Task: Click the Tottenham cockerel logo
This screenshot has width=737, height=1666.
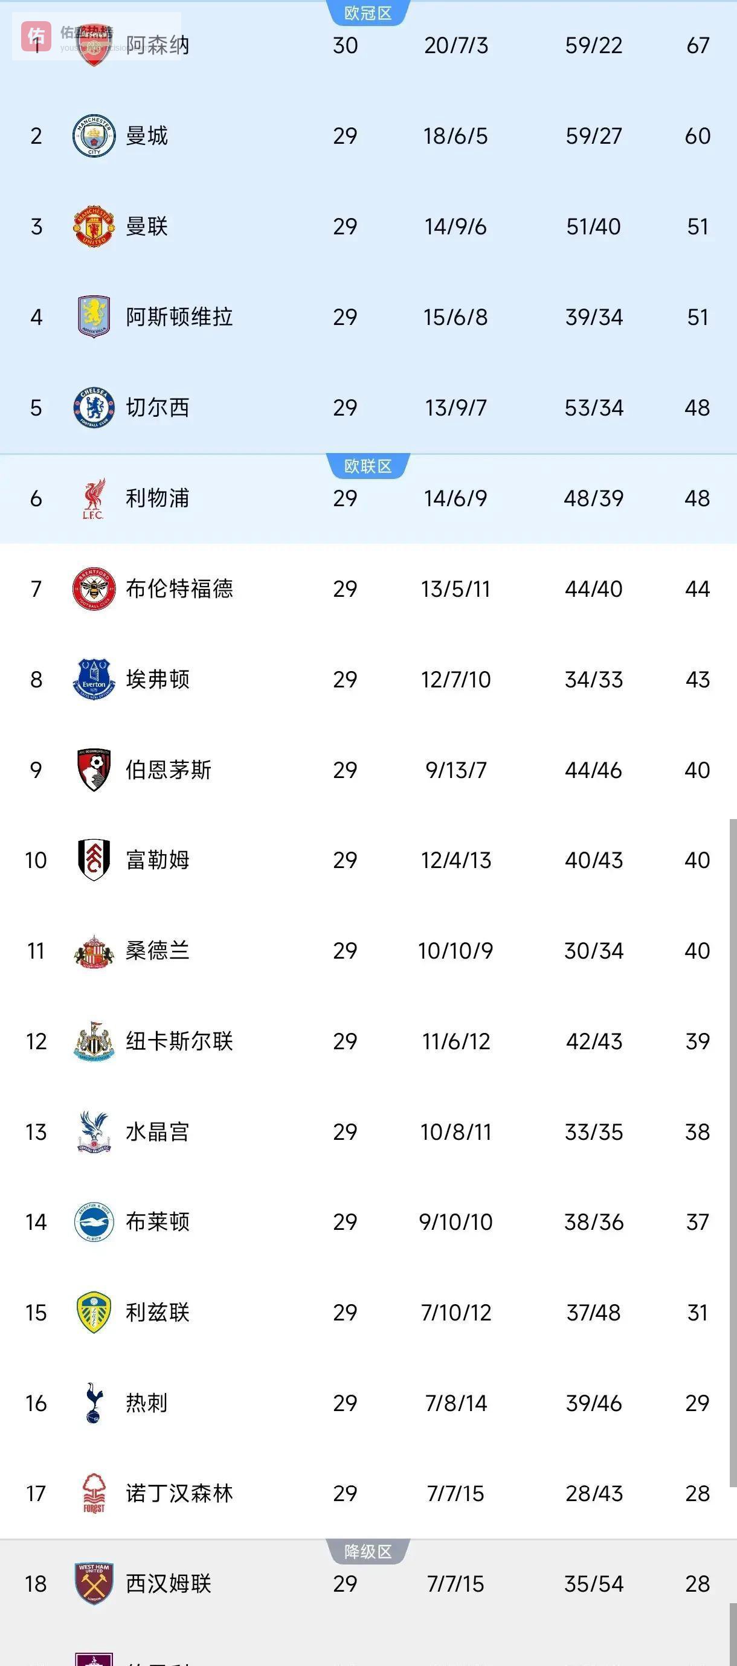Action: click(x=94, y=1403)
